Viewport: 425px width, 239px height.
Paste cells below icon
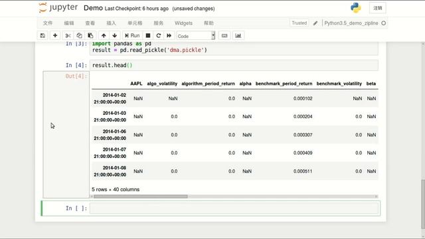(x=90, y=35)
